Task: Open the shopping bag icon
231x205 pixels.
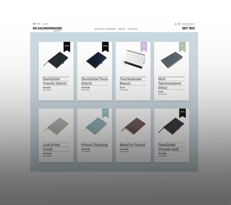Action: [179, 24]
